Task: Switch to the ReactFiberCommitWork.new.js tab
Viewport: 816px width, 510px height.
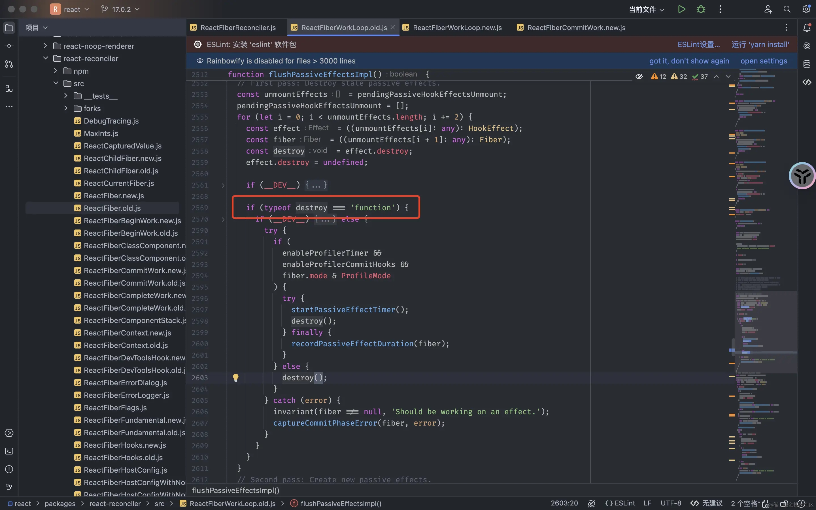Action: coord(571,28)
